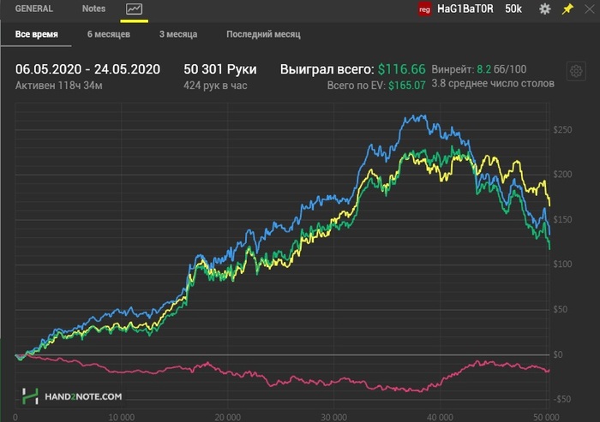
Task: Click Активен 118ч 34м text
Action: point(59,86)
